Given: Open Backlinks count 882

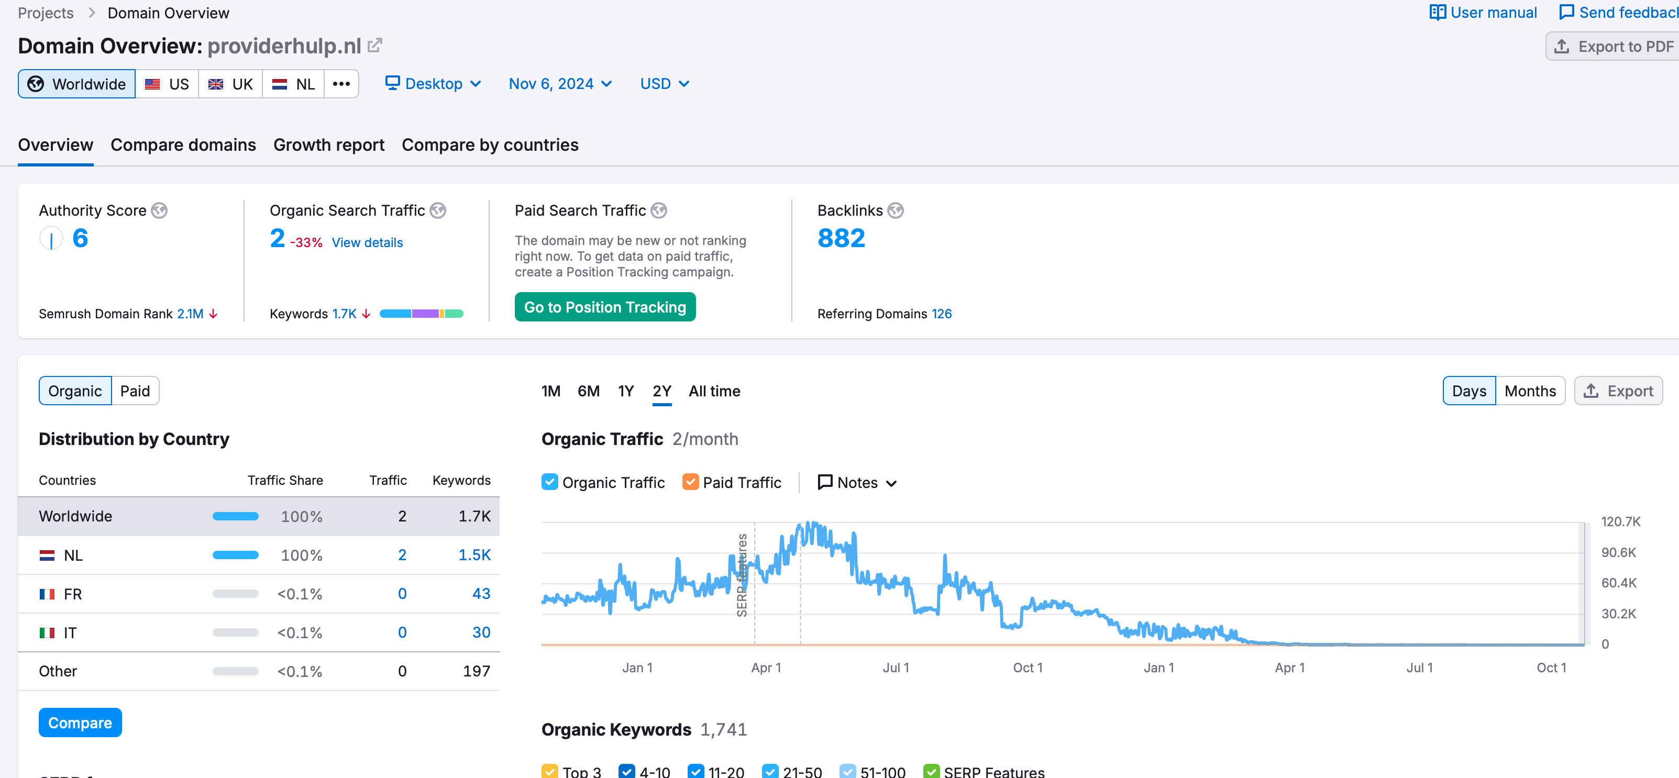Looking at the screenshot, I should point(842,239).
